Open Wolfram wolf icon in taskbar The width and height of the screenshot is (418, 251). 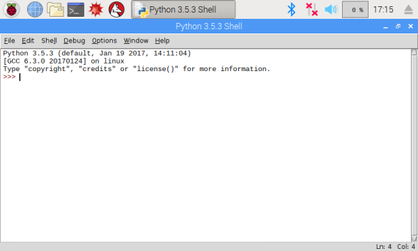point(116,10)
